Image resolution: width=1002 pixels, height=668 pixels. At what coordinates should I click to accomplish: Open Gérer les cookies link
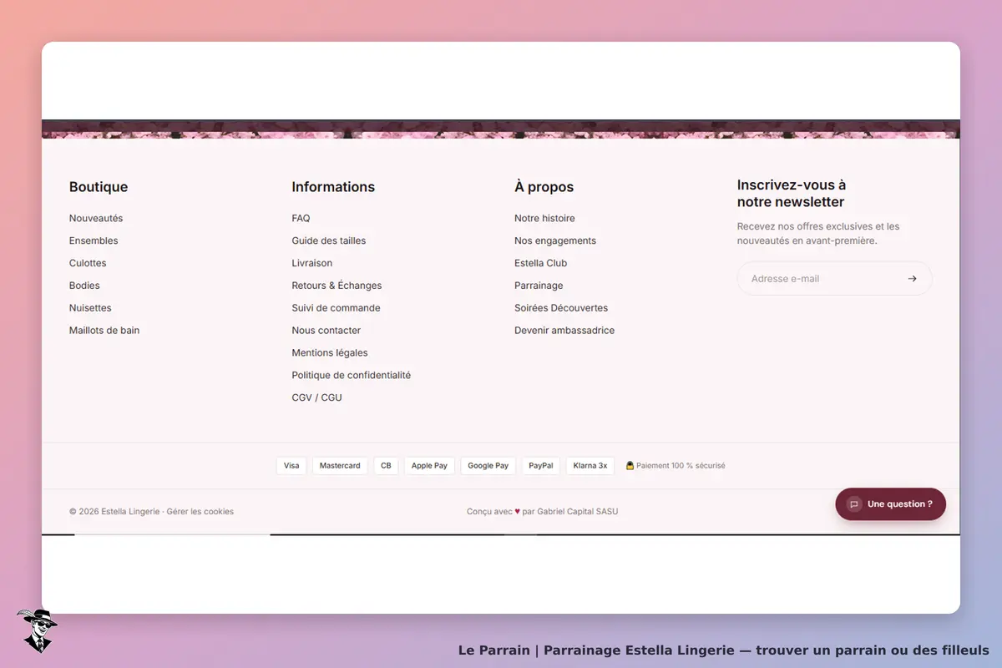pyautogui.click(x=200, y=512)
